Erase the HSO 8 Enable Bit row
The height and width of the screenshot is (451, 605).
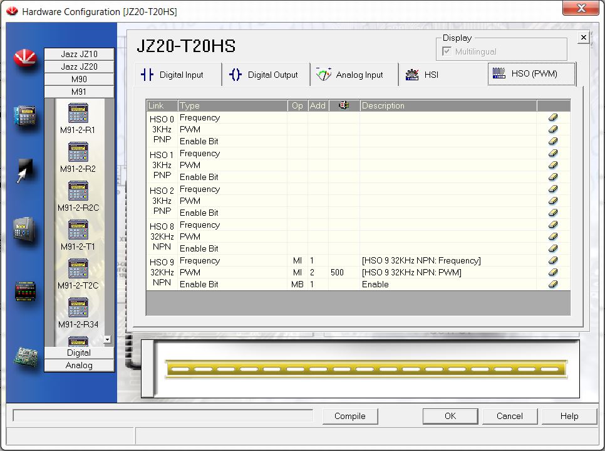pos(553,248)
